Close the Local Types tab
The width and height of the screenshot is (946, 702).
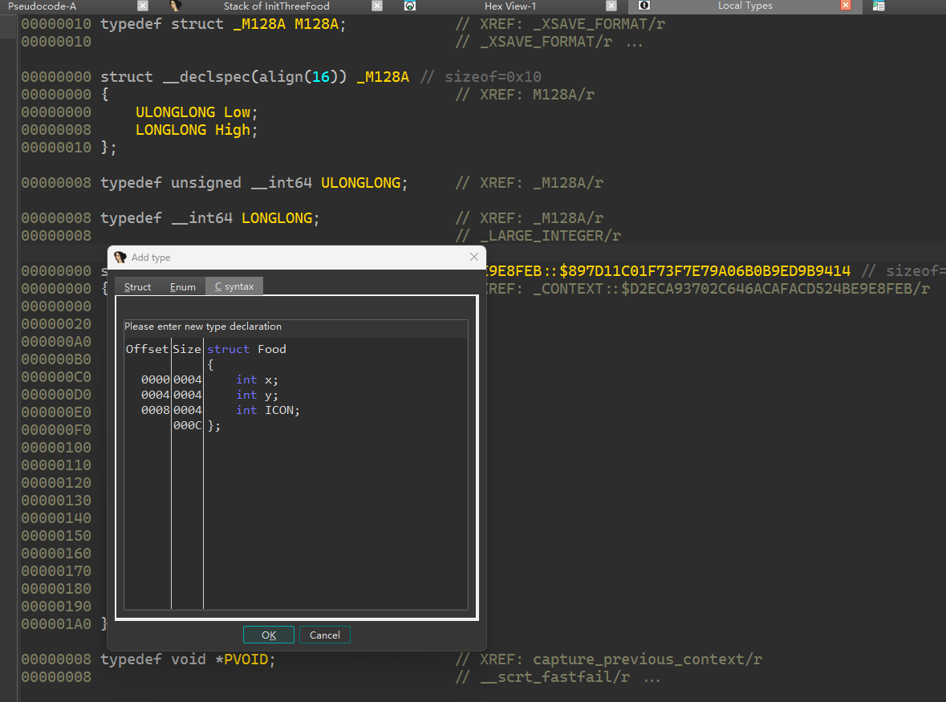pyautogui.click(x=846, y=6)
